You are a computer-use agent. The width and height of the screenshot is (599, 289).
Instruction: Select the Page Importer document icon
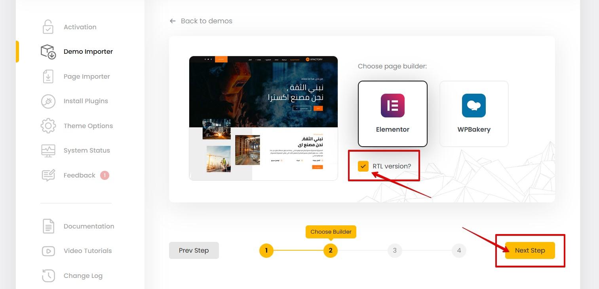[48, 76]
